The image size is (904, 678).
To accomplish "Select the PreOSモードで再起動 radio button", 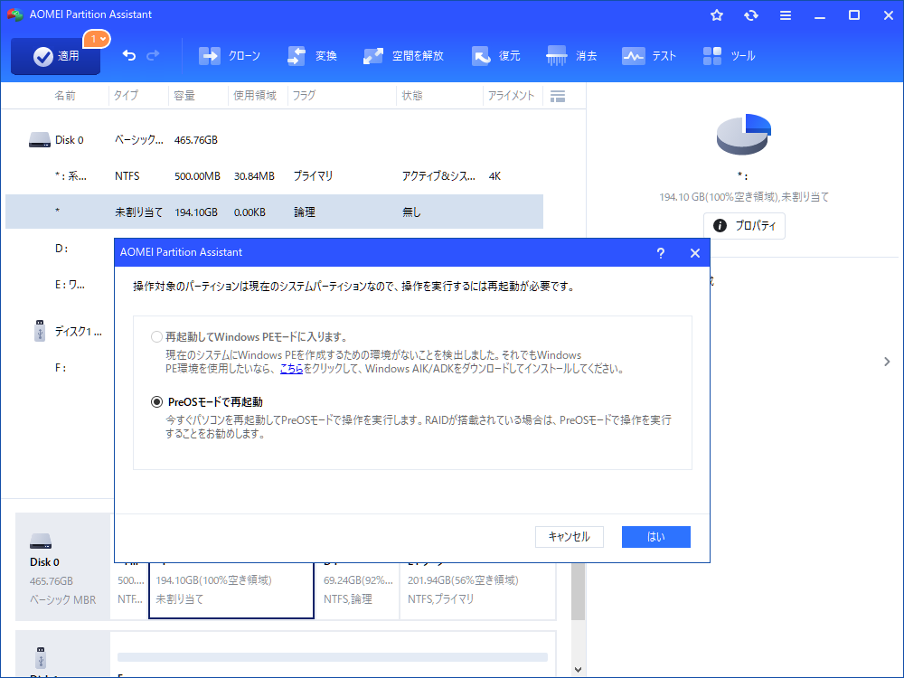I will click(x=156, y=402).
